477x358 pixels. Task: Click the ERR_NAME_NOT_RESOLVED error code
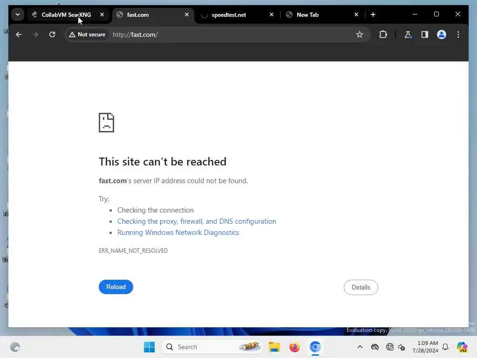133,250
